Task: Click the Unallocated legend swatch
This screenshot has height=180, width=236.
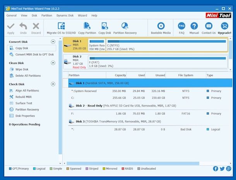Action: [139, 168]
